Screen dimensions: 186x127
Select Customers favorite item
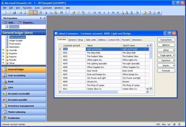[14, 27]
